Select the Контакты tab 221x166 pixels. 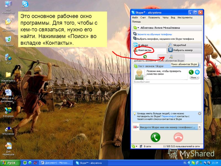tap(149, 50)
